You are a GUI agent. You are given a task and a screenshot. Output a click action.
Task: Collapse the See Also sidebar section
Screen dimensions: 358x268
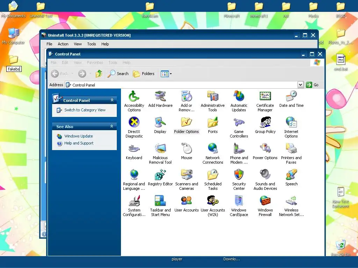point(112,126)
